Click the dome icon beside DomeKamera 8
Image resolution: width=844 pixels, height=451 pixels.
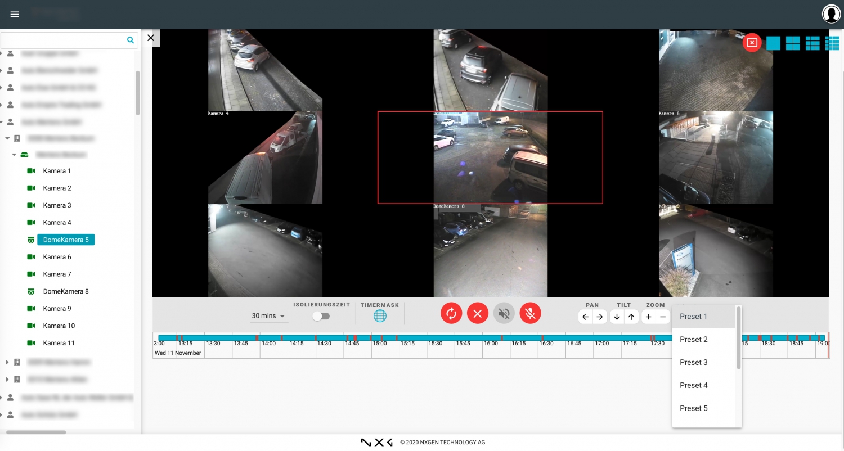(31, 291)
